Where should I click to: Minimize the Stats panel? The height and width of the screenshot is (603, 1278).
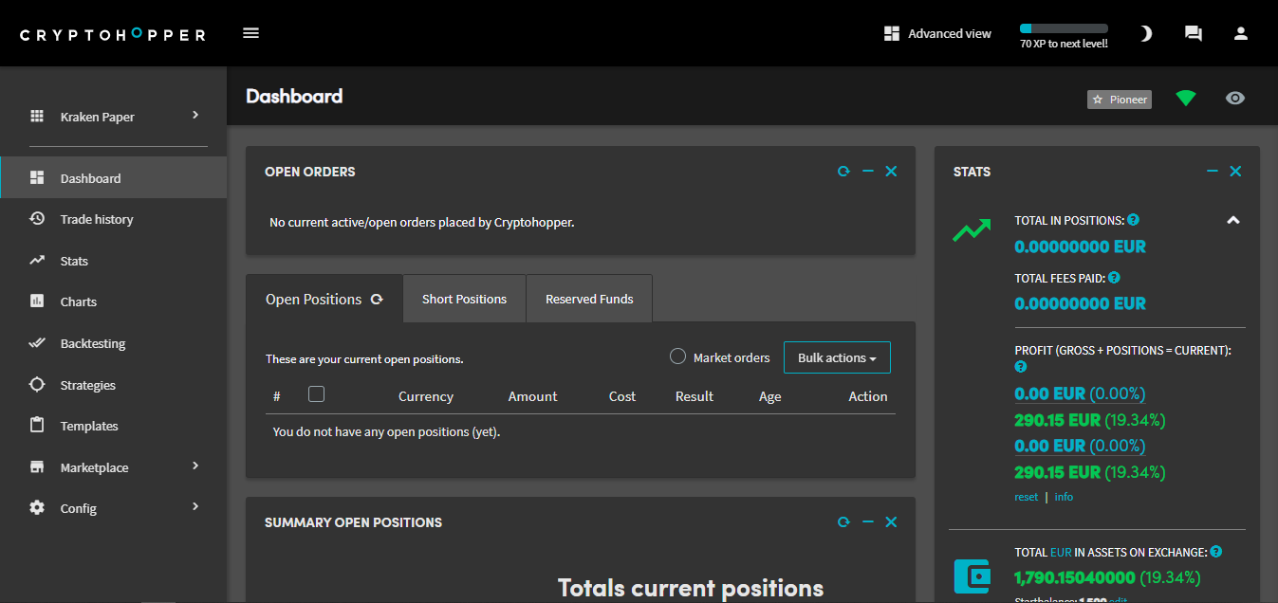1212,172
